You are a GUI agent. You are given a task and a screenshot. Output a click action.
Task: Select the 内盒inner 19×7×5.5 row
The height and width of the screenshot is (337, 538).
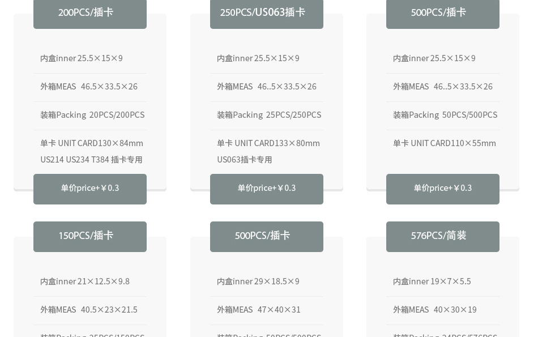432,281
